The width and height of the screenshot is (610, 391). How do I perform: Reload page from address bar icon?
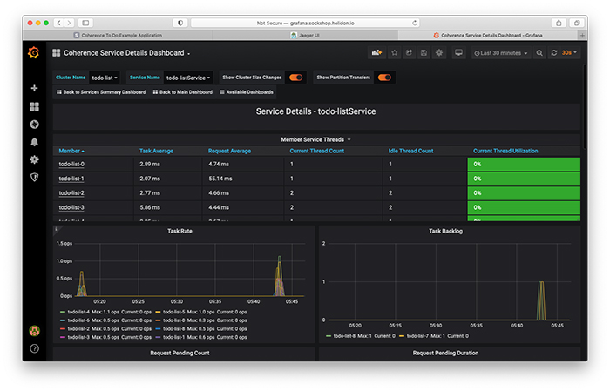[415, 23]
